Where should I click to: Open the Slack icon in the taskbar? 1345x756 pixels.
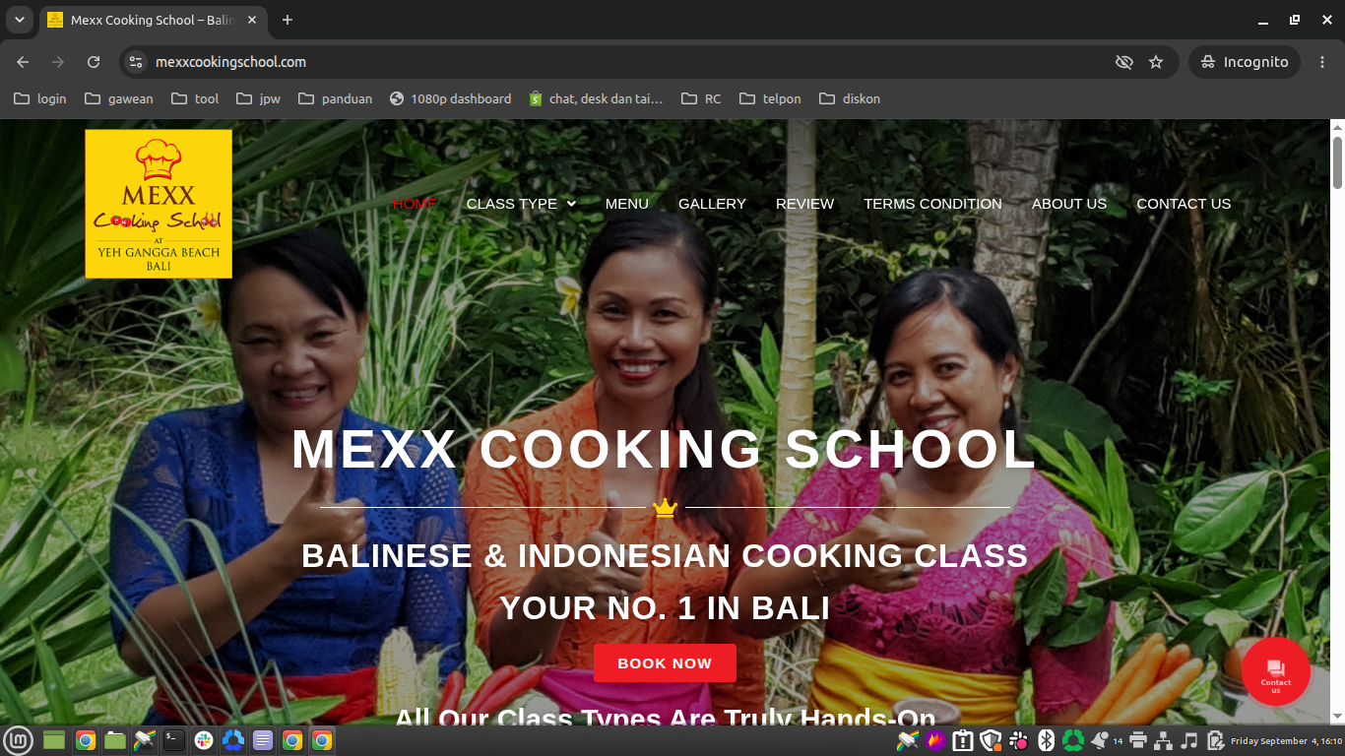(204, 740)
